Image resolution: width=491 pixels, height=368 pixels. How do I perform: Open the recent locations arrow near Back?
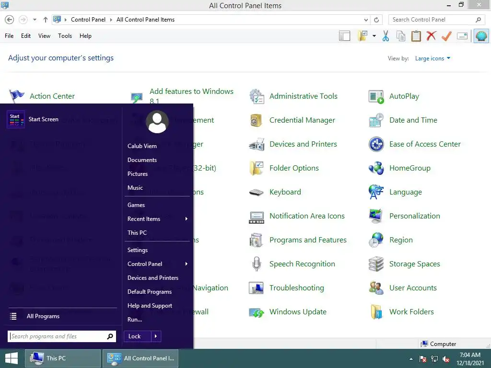35,20
